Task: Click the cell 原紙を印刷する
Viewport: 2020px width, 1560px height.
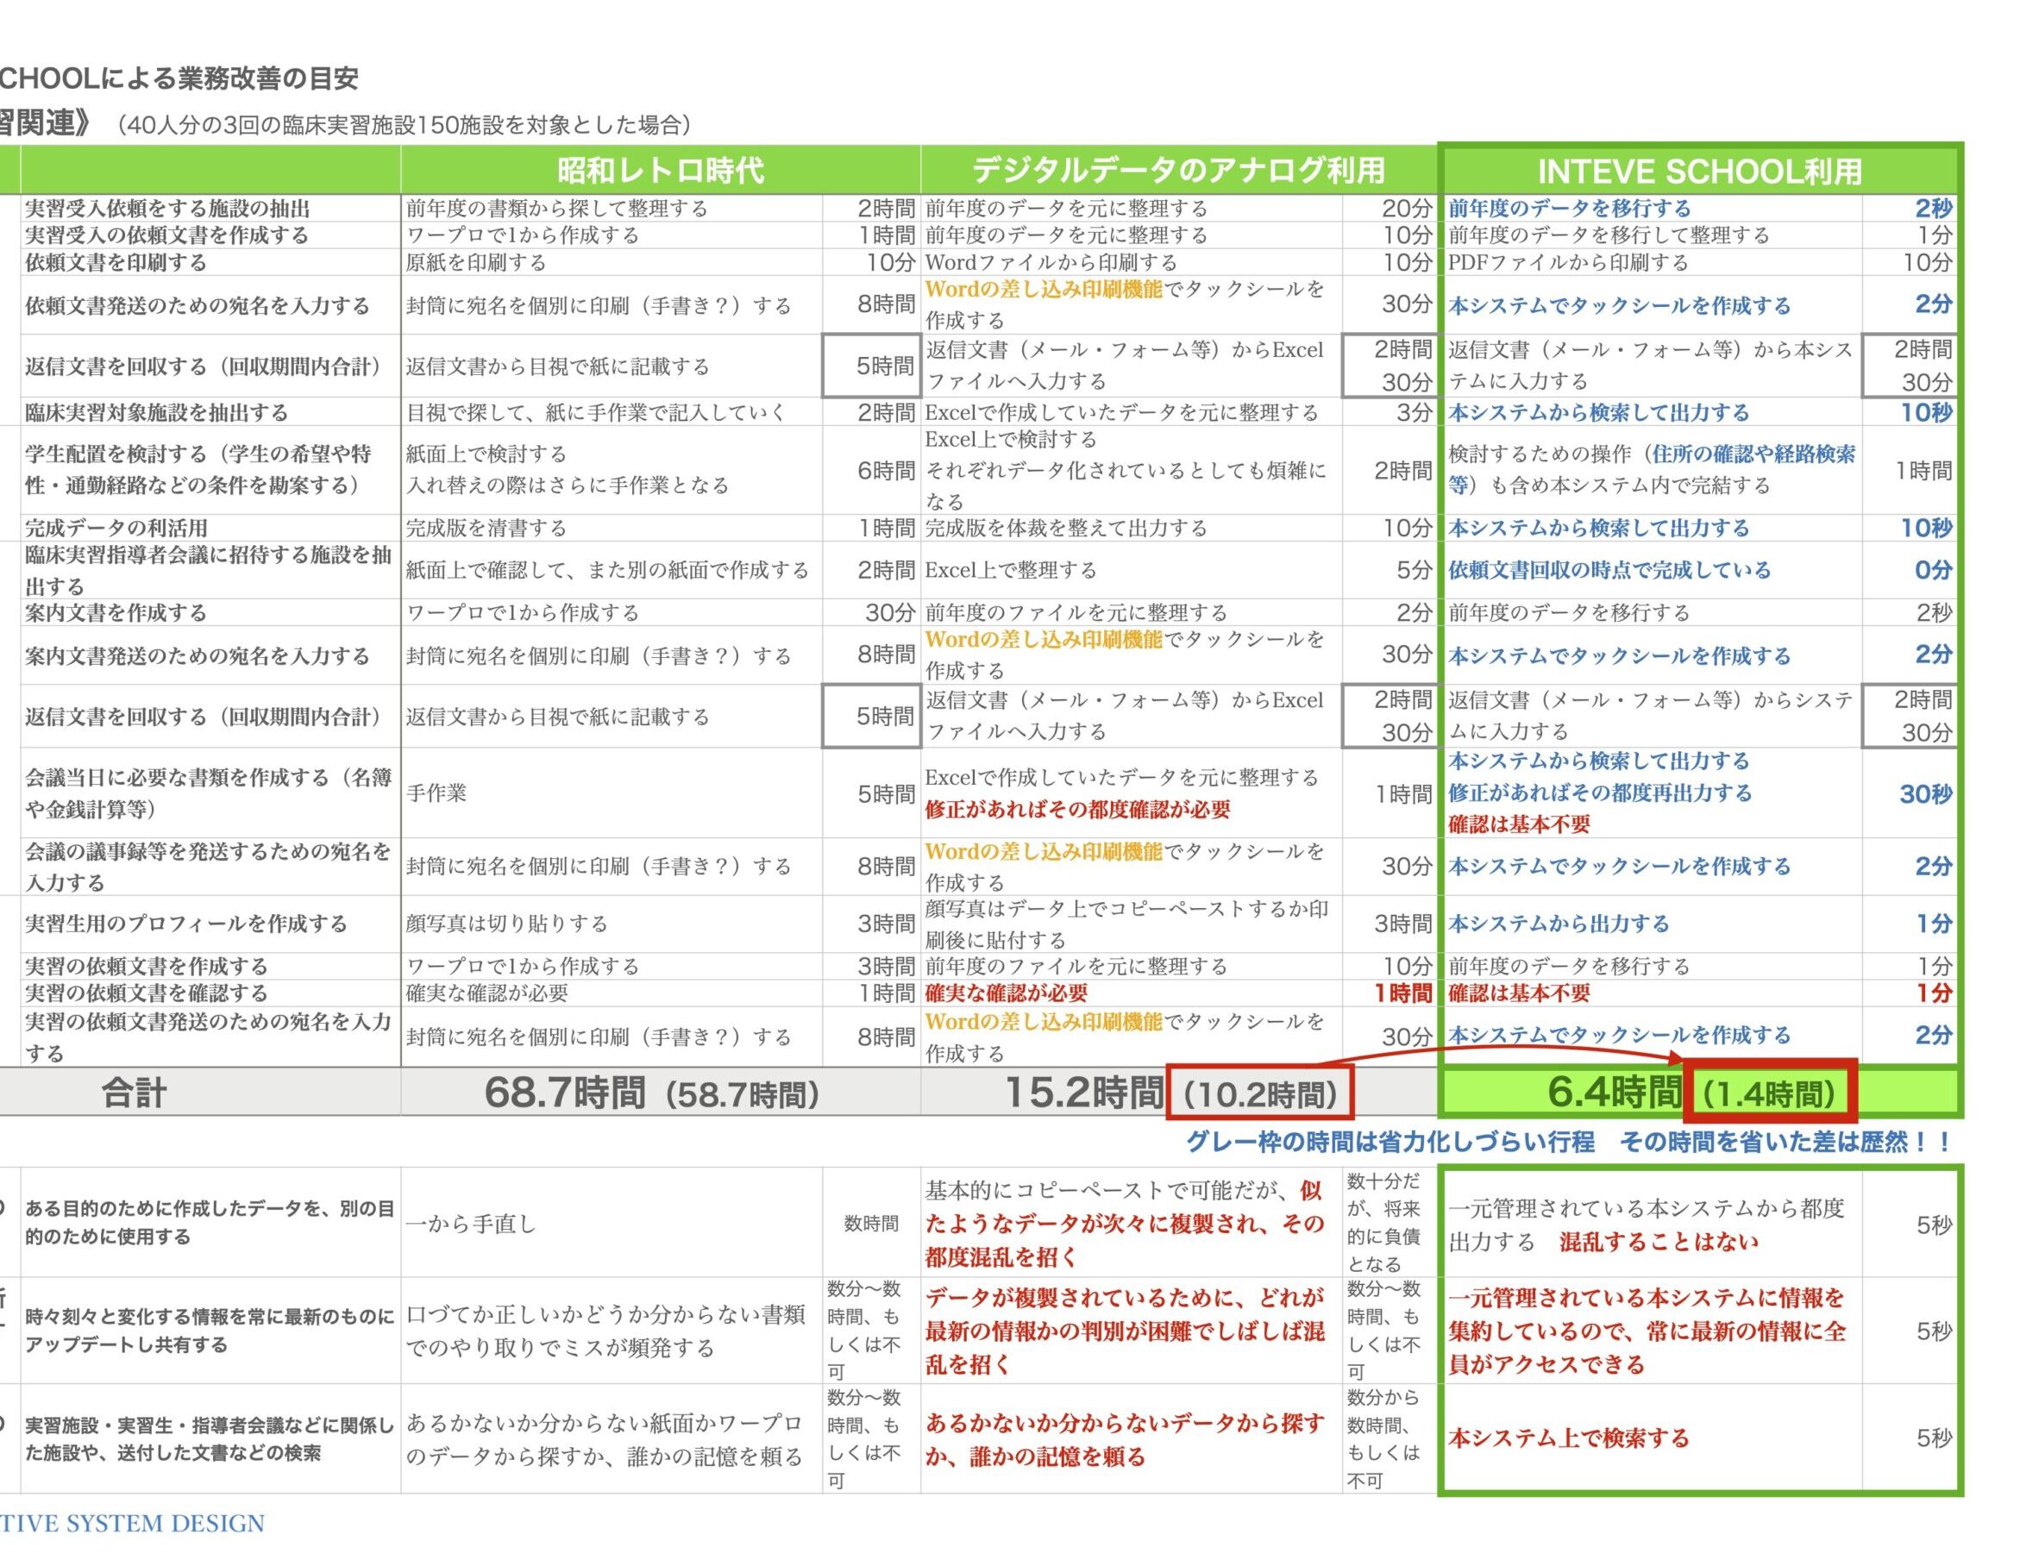Action: pos(475,263)
